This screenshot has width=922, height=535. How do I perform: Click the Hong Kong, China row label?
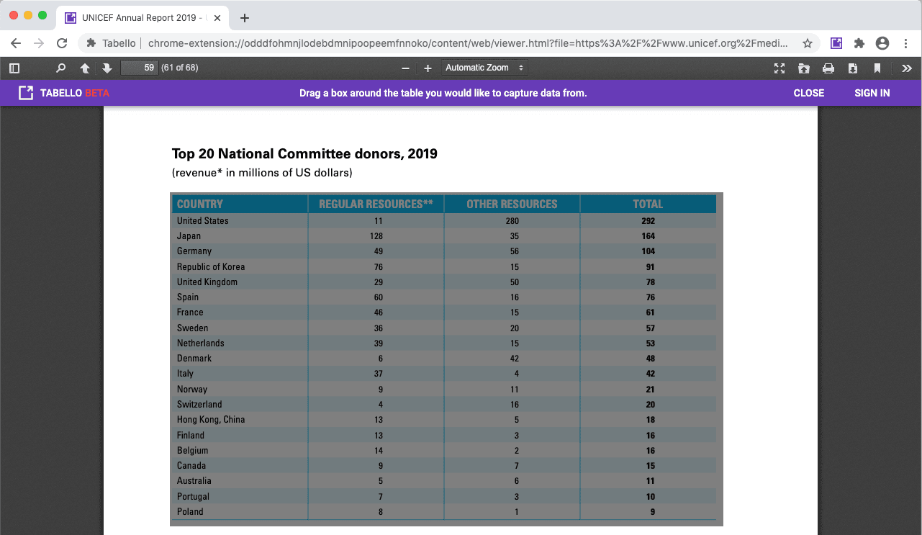point(211,420)
